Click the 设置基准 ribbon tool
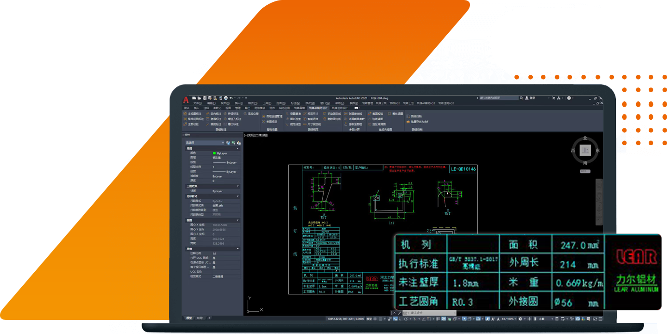Screen dimensions: 669x334 point(294,114)
